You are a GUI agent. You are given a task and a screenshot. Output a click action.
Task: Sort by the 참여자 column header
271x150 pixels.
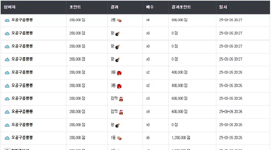(x=10, y=7)
